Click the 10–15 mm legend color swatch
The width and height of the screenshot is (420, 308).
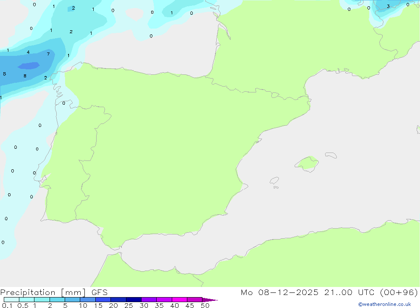[88, 300]
